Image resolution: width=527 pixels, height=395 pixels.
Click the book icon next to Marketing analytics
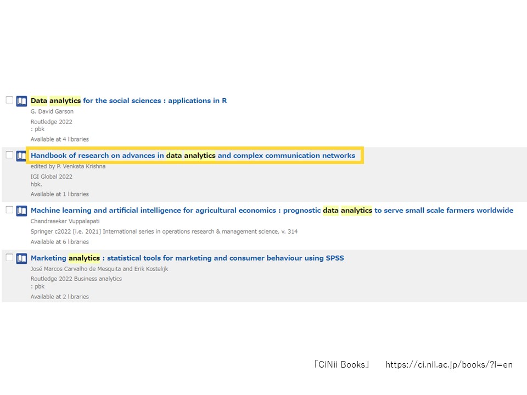(21, 258)
